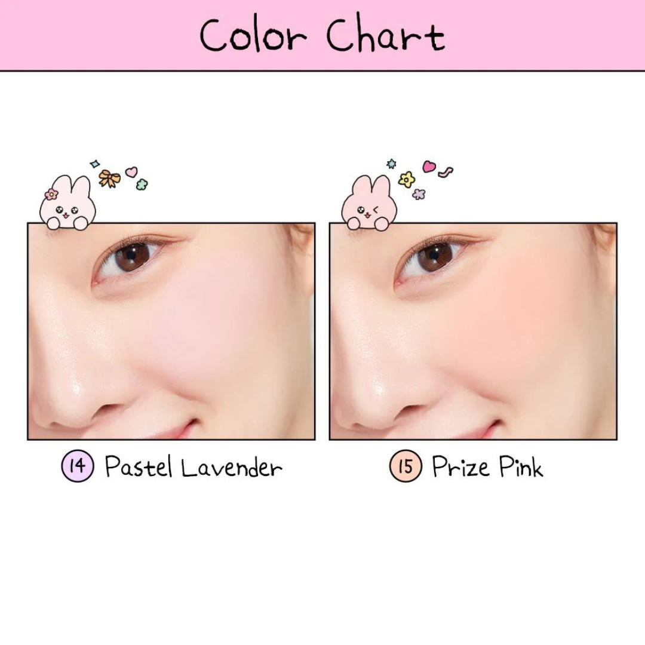Image resolution: width=645 pixels, height=645 pixels.
Task: Click the winking bunny on the right
Action: tap(370, 203)
